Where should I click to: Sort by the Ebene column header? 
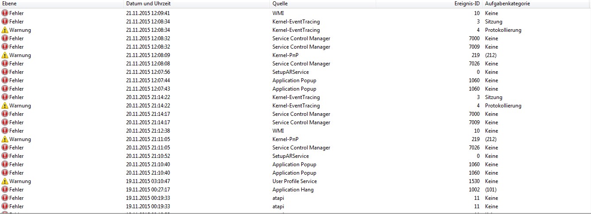coord(62,4)
